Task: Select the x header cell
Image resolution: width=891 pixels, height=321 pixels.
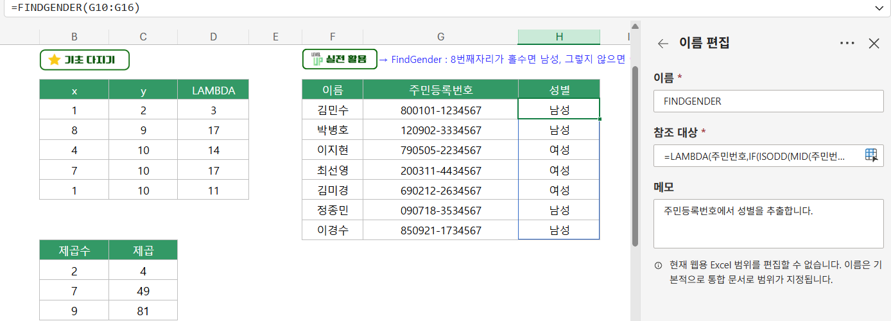Action: (x=74, y=90)
